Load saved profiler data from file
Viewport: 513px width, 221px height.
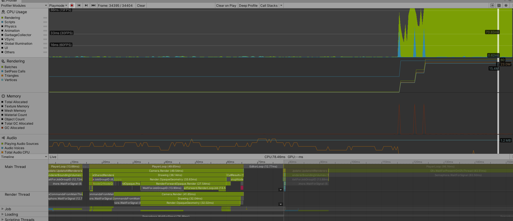(x=492, y=5)
